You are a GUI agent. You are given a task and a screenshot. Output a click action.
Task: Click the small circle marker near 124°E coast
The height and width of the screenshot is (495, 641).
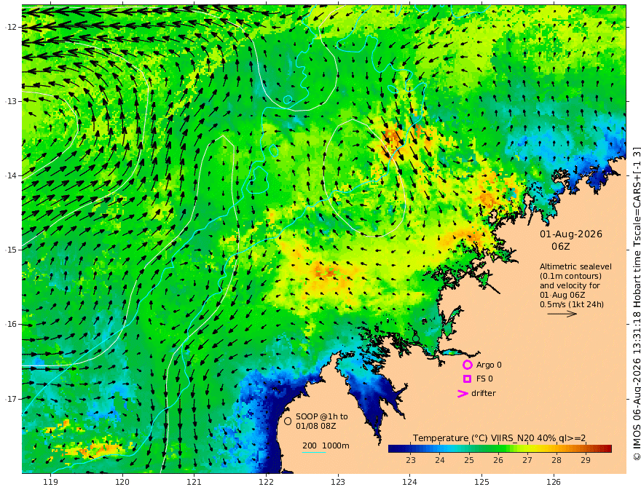click(x=416, y=338)
